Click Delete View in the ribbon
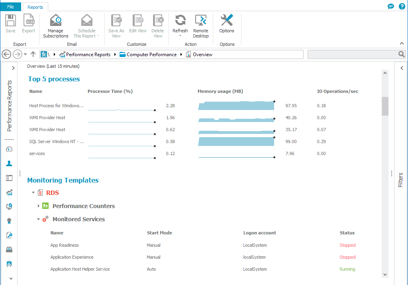 [158, 26]
